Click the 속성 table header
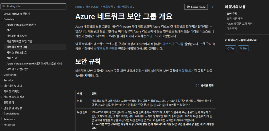This screenshot has width=269, height=131. [79, 94]
